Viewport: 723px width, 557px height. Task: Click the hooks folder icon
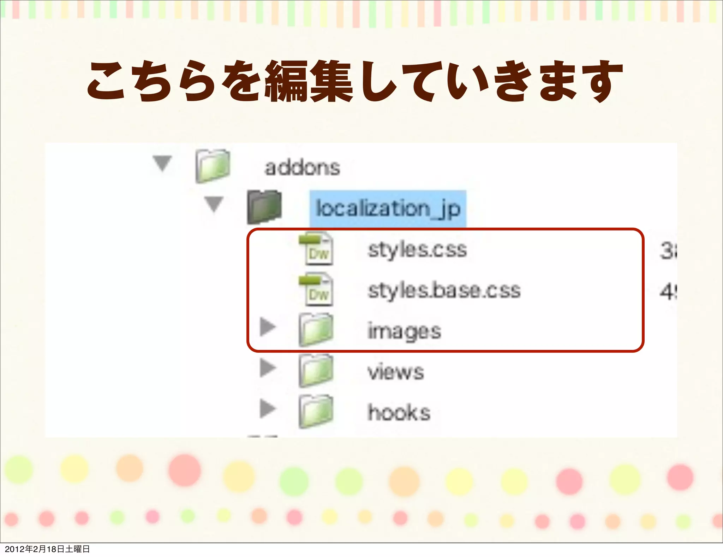[x=316, y=411]
